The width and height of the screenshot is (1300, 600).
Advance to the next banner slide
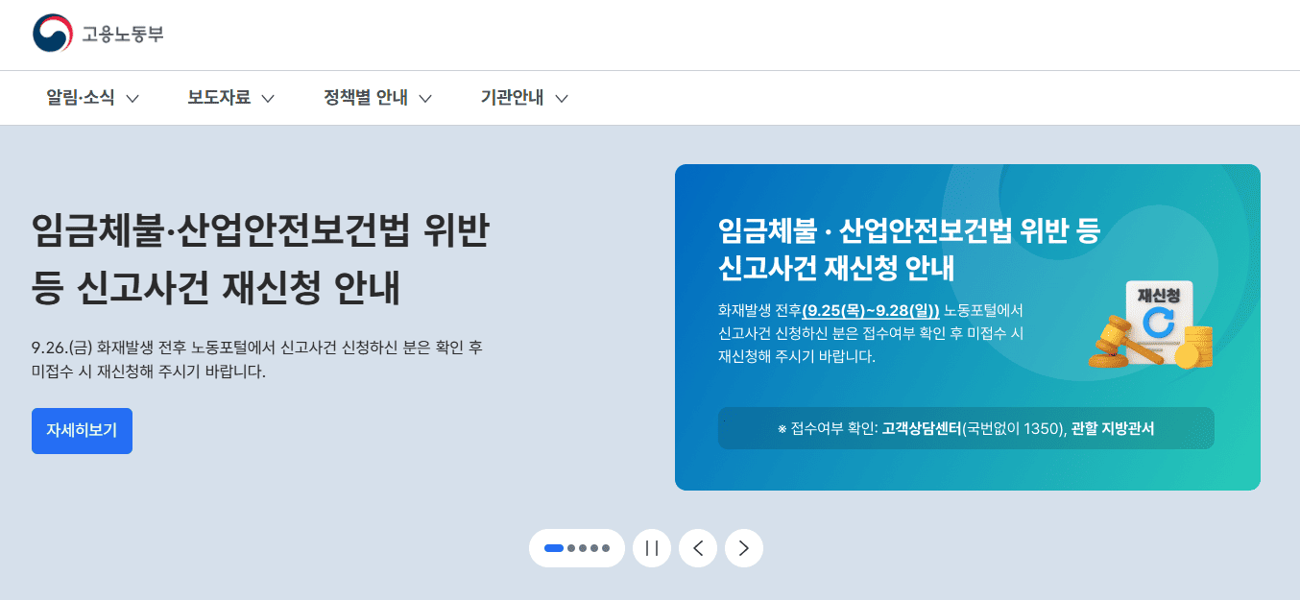tap(743, 548)
